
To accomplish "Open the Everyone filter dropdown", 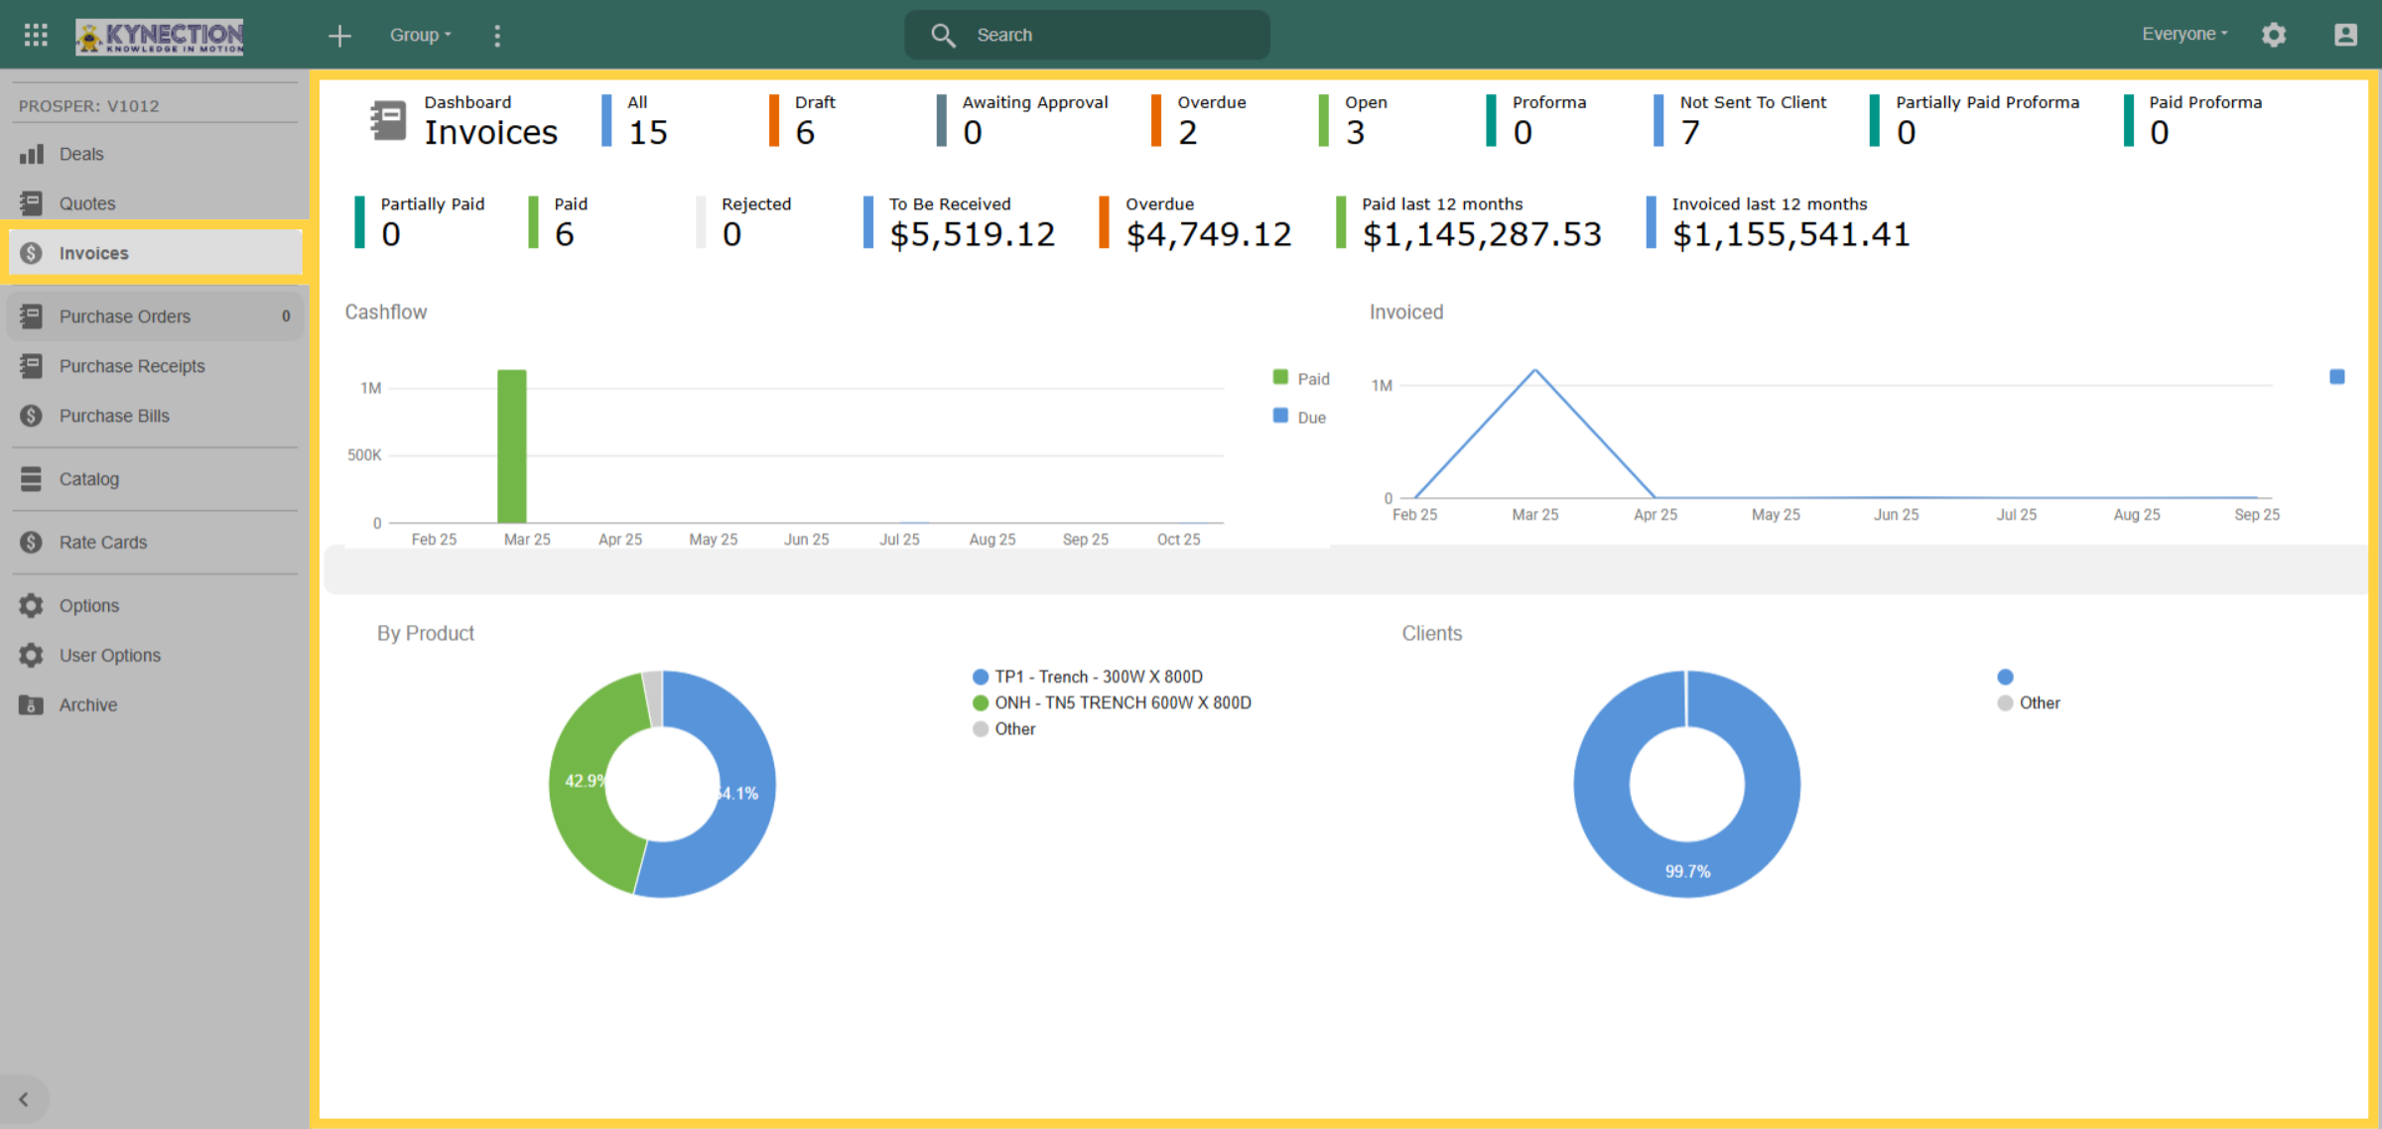I will (x=2184, y=34).
